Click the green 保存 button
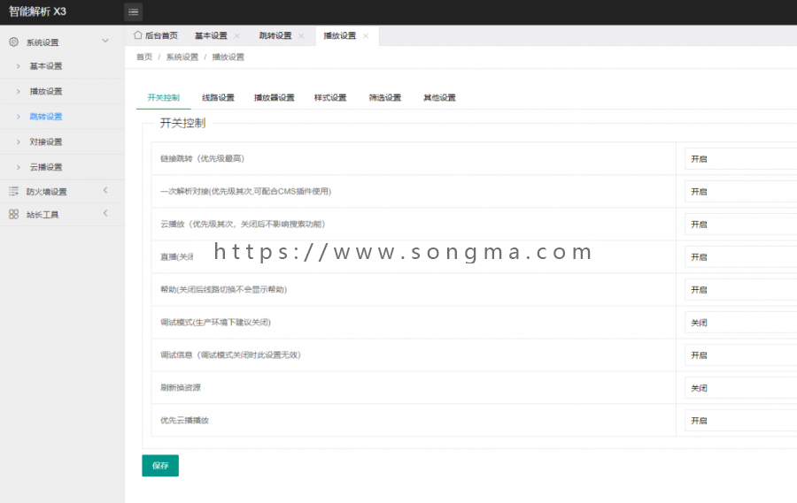The height and width of the screenshot is (503, 797). tap(160, 466)
